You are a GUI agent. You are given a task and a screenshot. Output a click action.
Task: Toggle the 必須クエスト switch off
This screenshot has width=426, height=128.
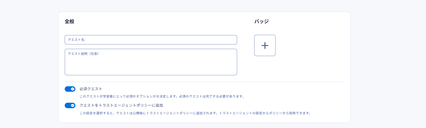point(70,89)
